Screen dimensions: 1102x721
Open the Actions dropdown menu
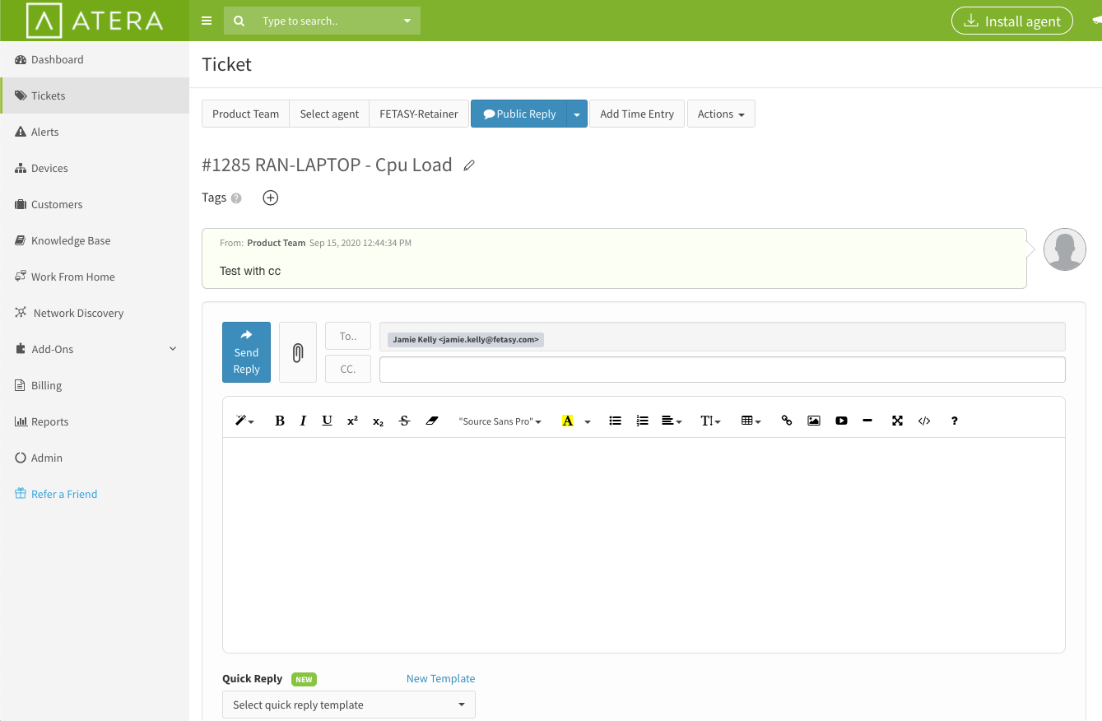point(721,114)
